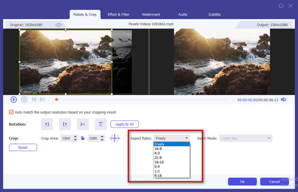
Task: Choose 16:10 aspect ratio
Action: coord(172,162)
